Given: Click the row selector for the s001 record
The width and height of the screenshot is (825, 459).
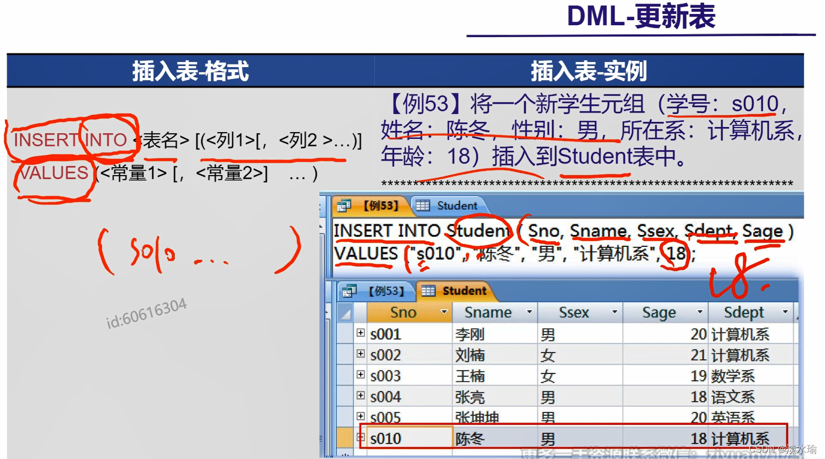Looking at the screenshot, I should [345, 334].
